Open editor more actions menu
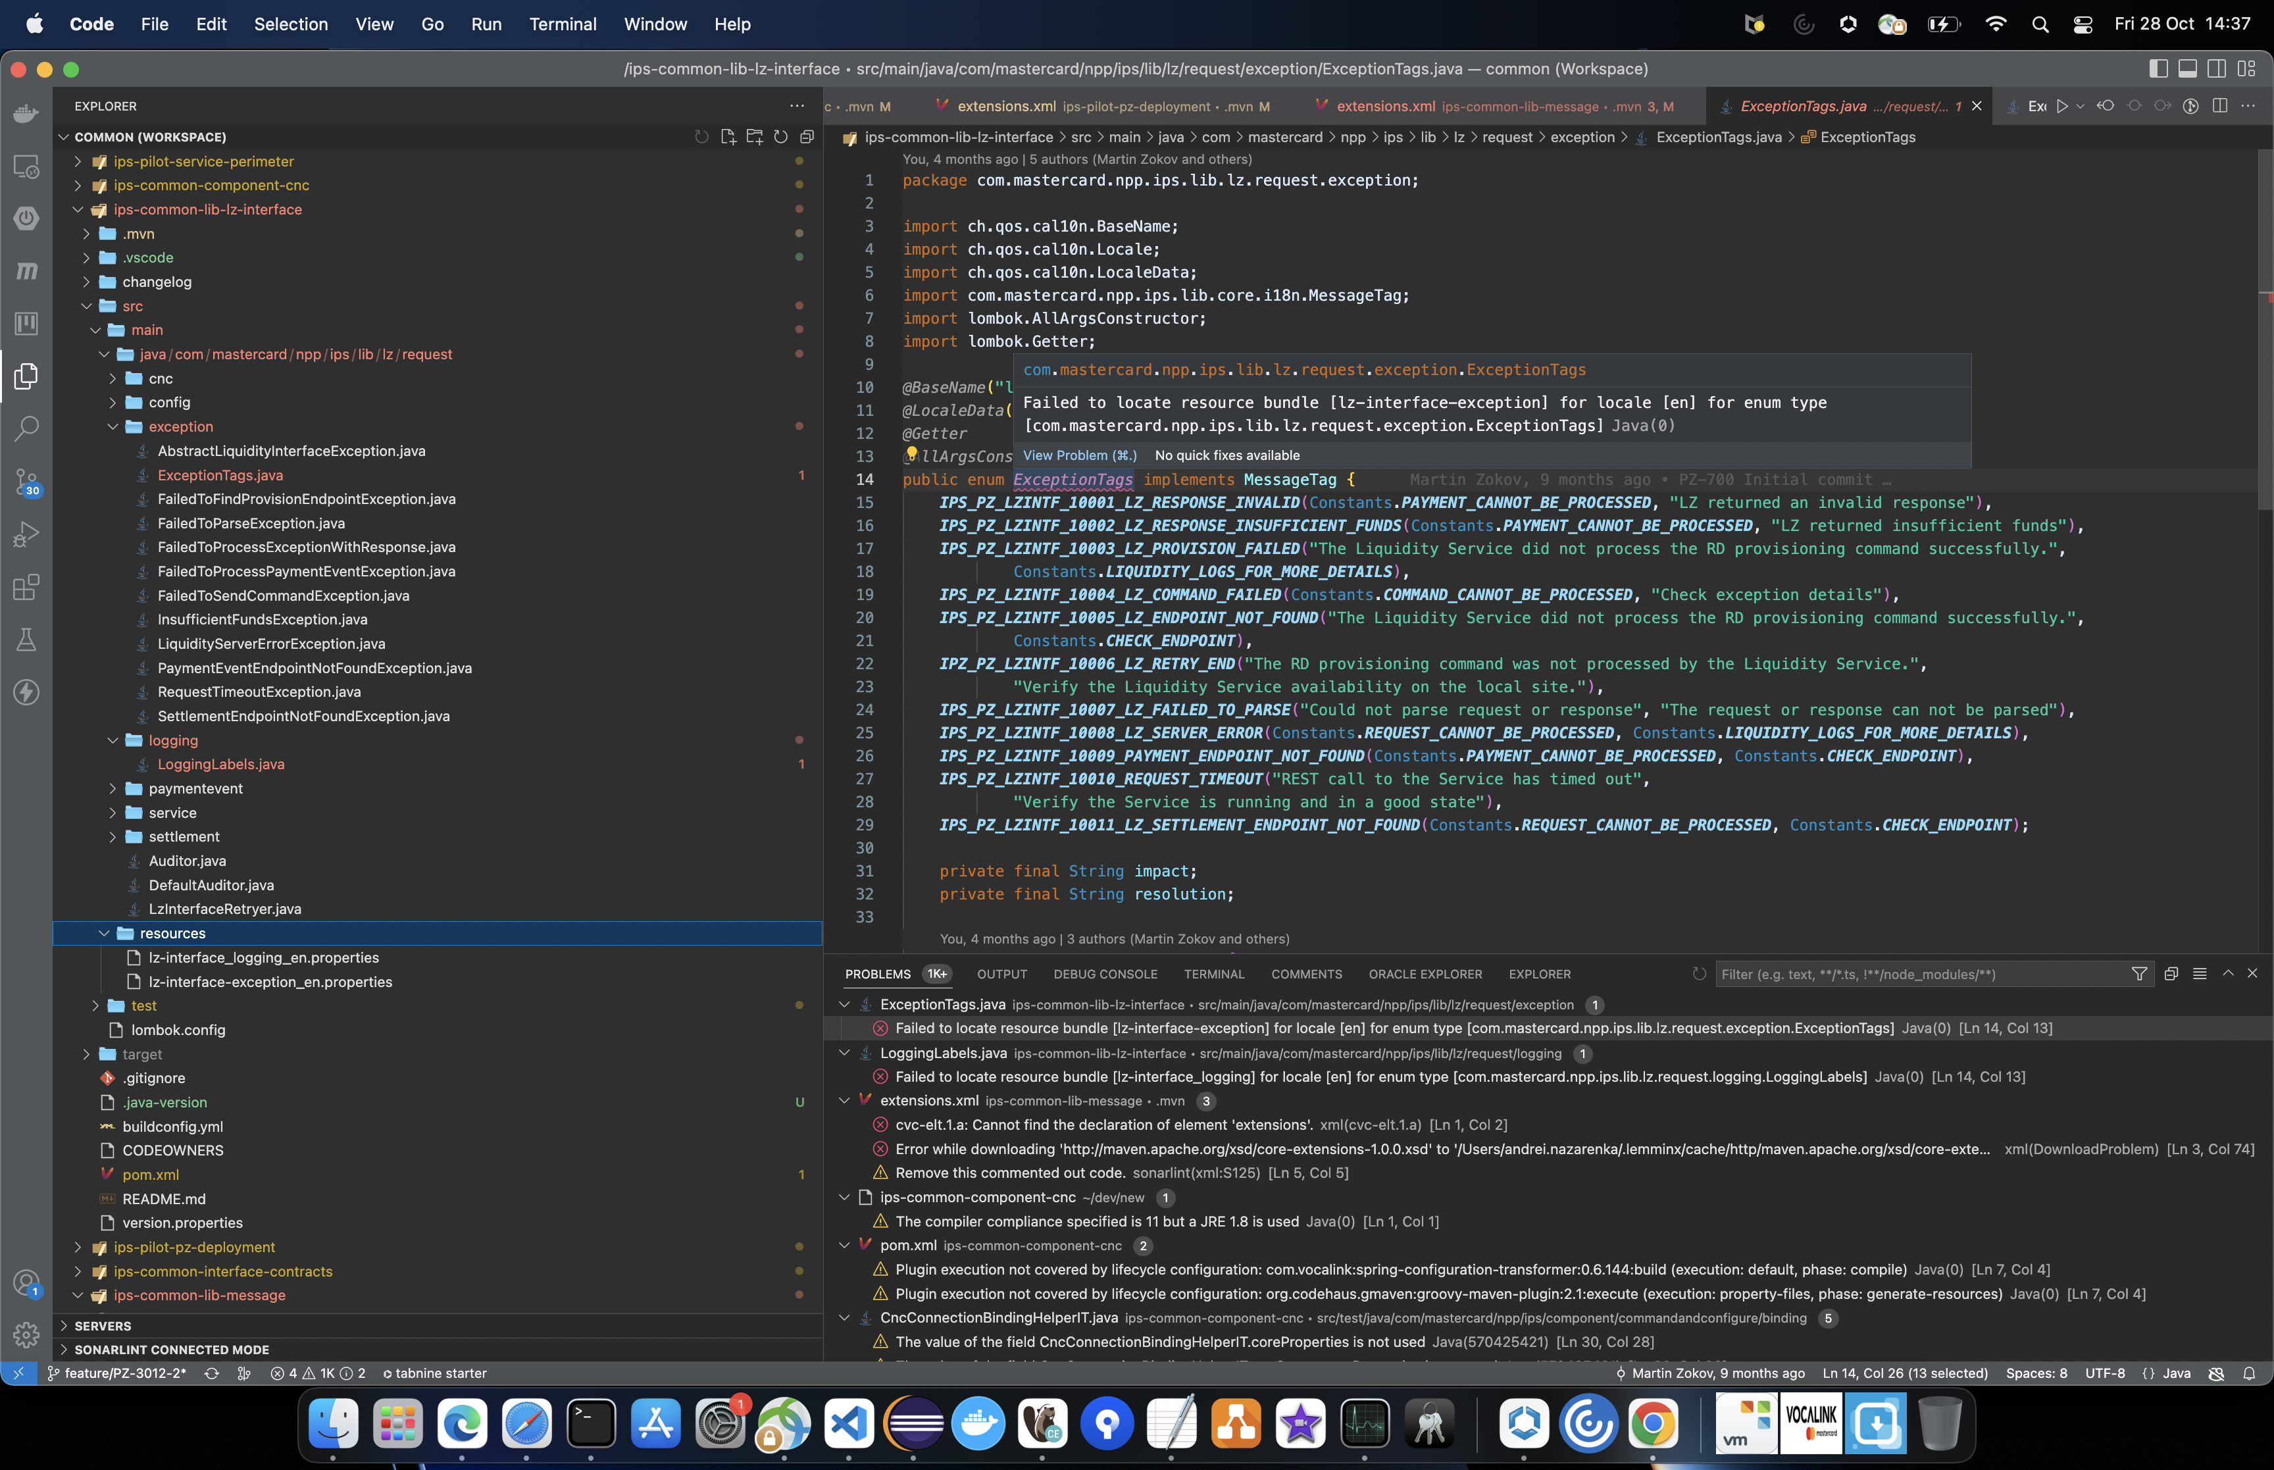The image size is (2274, 1470). click(2248, 106)
